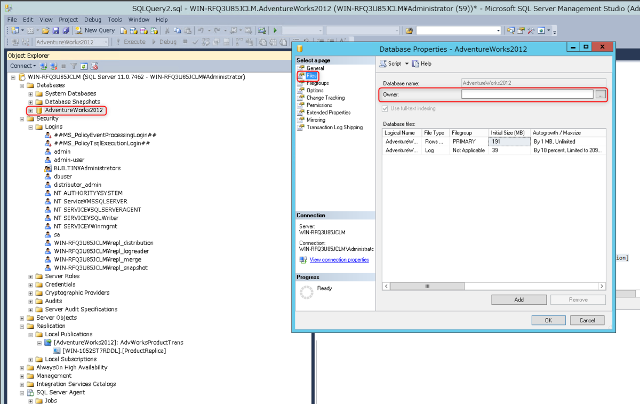Select the Filegroups page

pyautogui.click(x=317, y=83)
